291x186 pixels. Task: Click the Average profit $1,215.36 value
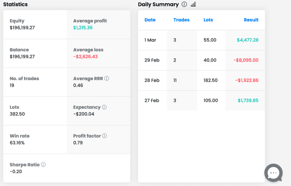coord(83,28)
